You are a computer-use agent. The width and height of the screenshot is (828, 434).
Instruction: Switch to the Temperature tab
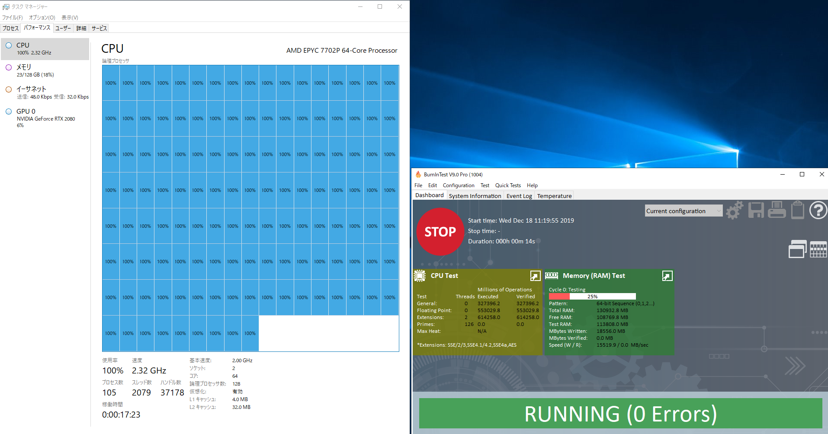(x=554, y=196)
